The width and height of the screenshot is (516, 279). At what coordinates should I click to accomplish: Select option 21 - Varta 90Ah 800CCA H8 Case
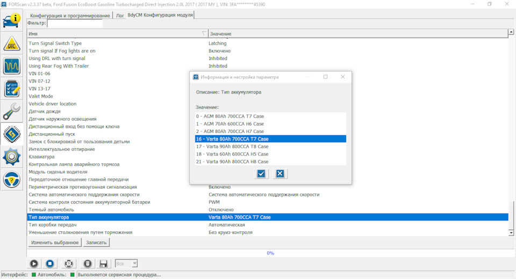(270, 161)
